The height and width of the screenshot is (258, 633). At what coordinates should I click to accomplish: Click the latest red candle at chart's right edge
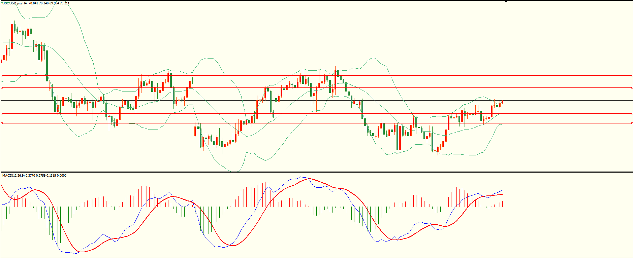(502, 102)
